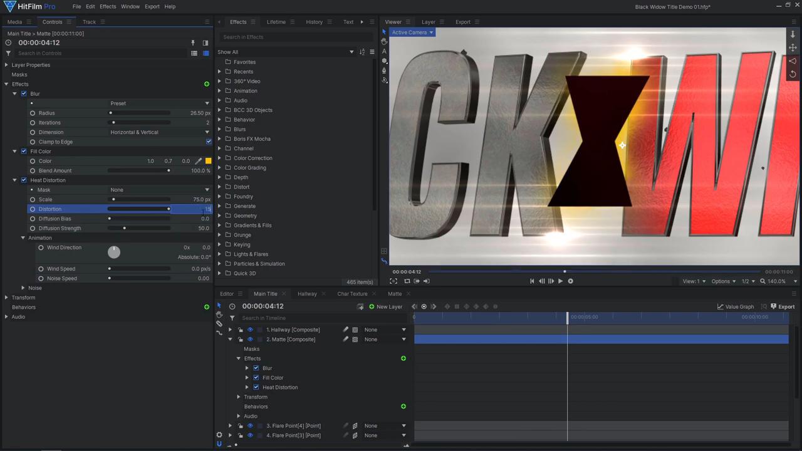Screen dimensions: 802x451
Task: Switch to the Layer tab in the Viewer panel
Action: pyautogui.click(x=429, y=22)
